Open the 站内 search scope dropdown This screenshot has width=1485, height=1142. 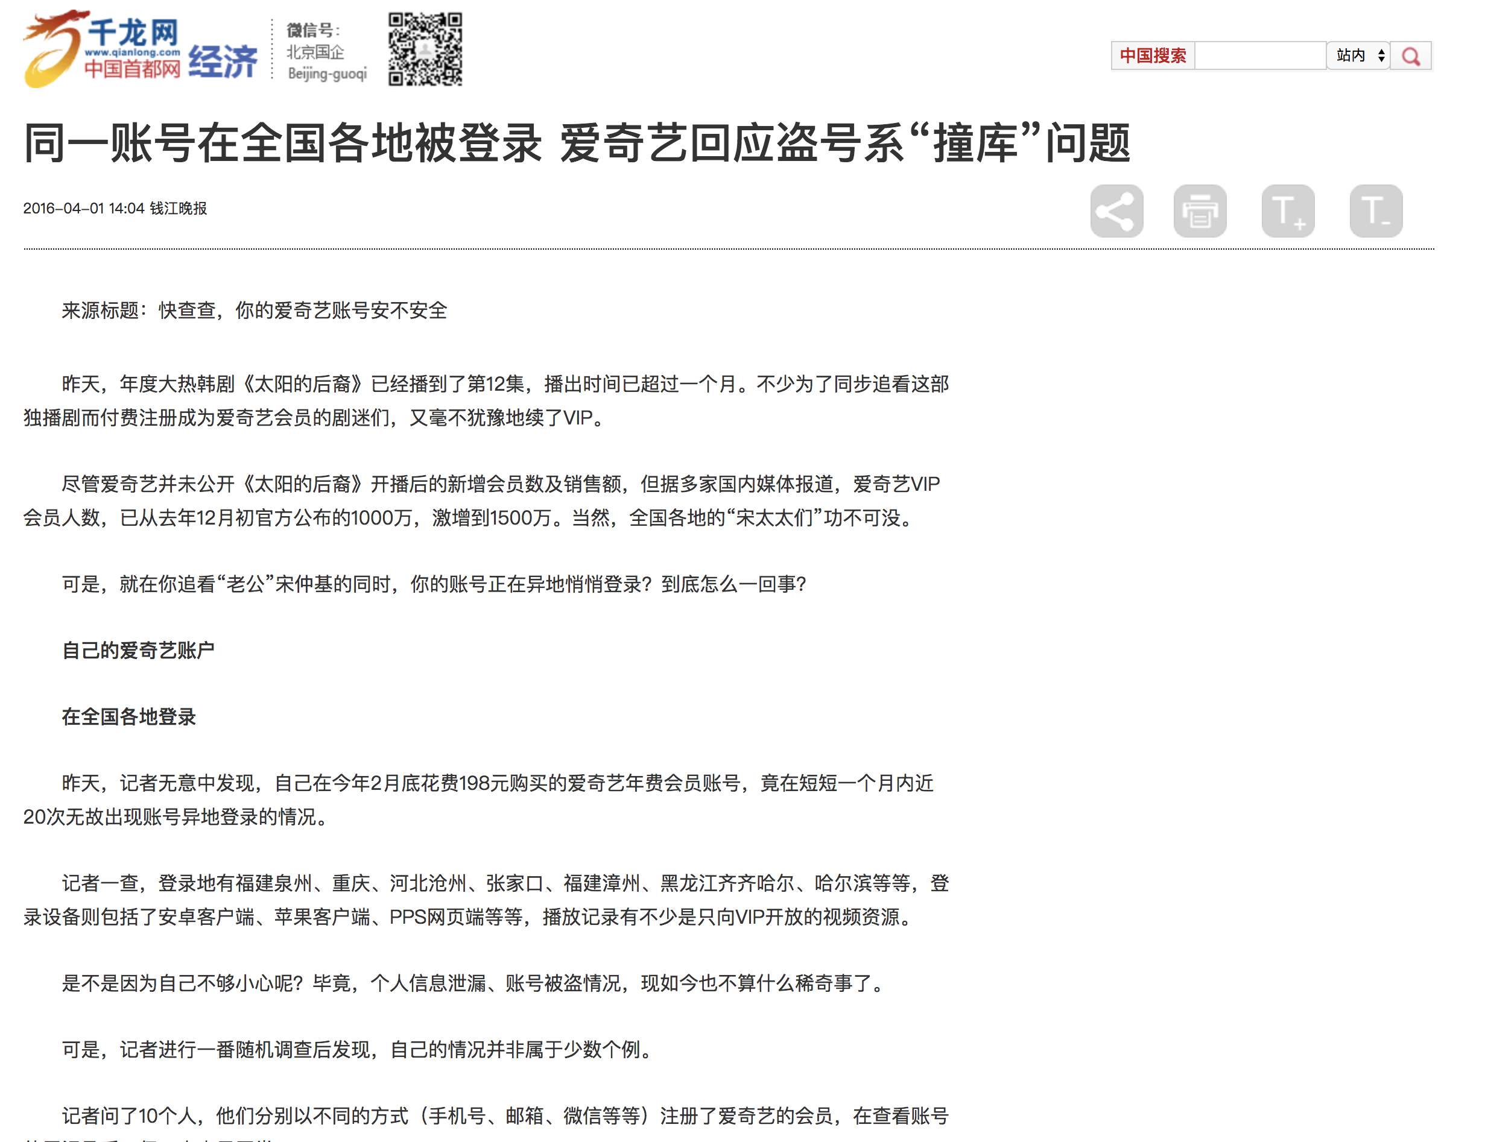(x=1358, y=55)
